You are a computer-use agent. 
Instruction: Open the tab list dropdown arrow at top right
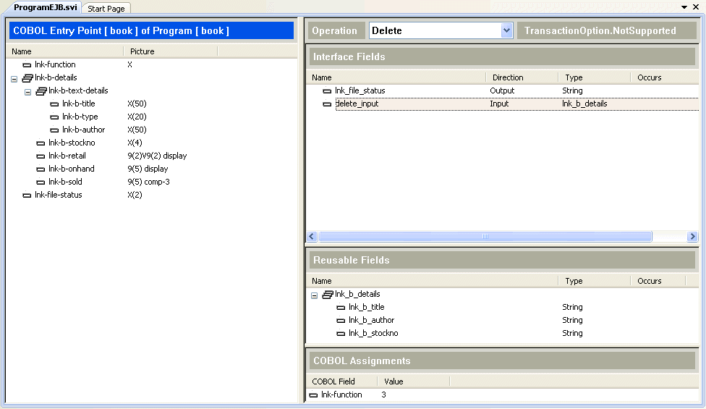684,7
